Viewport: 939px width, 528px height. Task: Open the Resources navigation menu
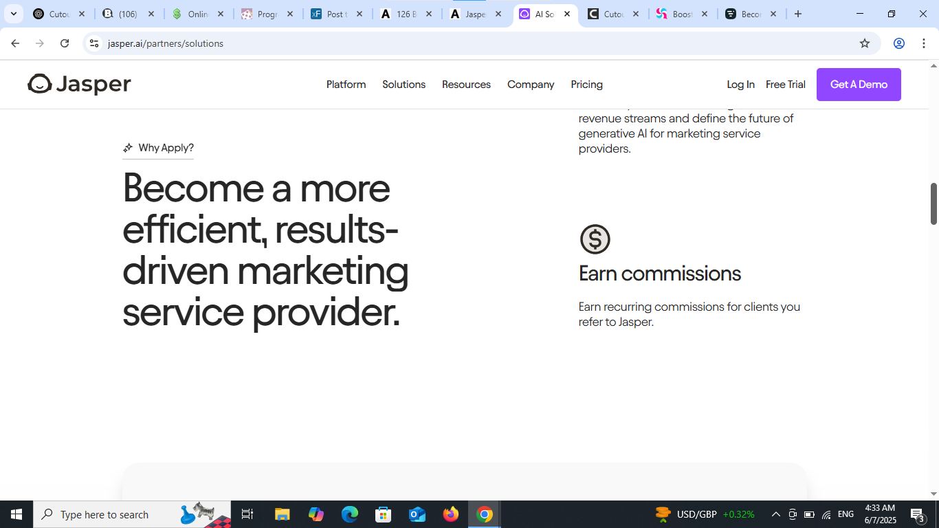click(x=466, y=85)
